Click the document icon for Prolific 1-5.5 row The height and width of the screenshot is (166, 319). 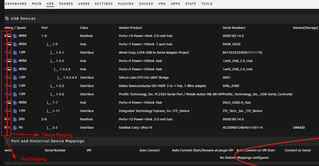point(15,94)
